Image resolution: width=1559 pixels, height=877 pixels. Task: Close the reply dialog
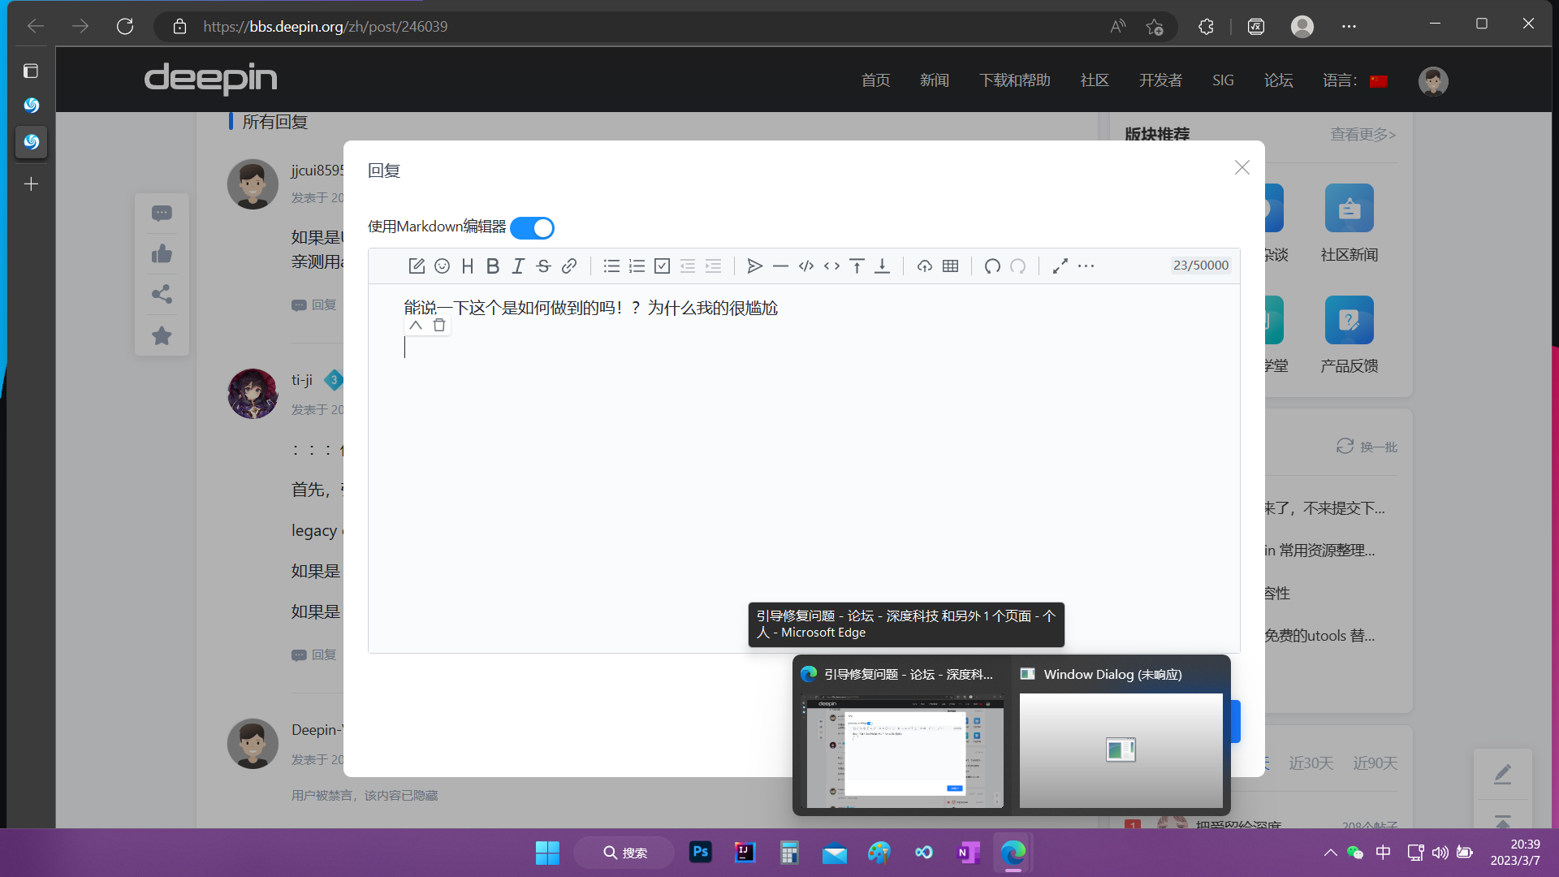click(1242, 168)
